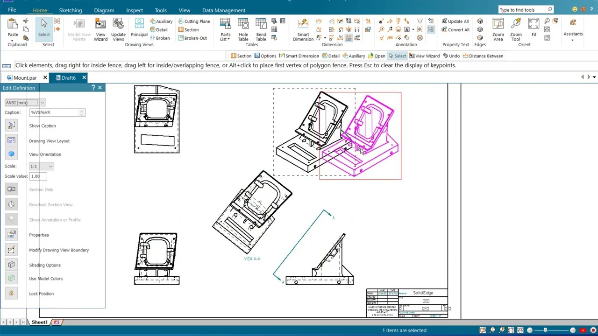This screenshot has width=598, height=336.
Task: Open the Tools ribbon tab
Action: click(161, 10)
